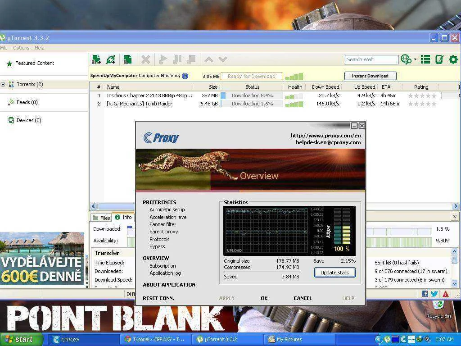The height and width of the screenshot is (346, 461).
Task: Expand the Torrents (2) tree node
Action: (x=3, y=84)
